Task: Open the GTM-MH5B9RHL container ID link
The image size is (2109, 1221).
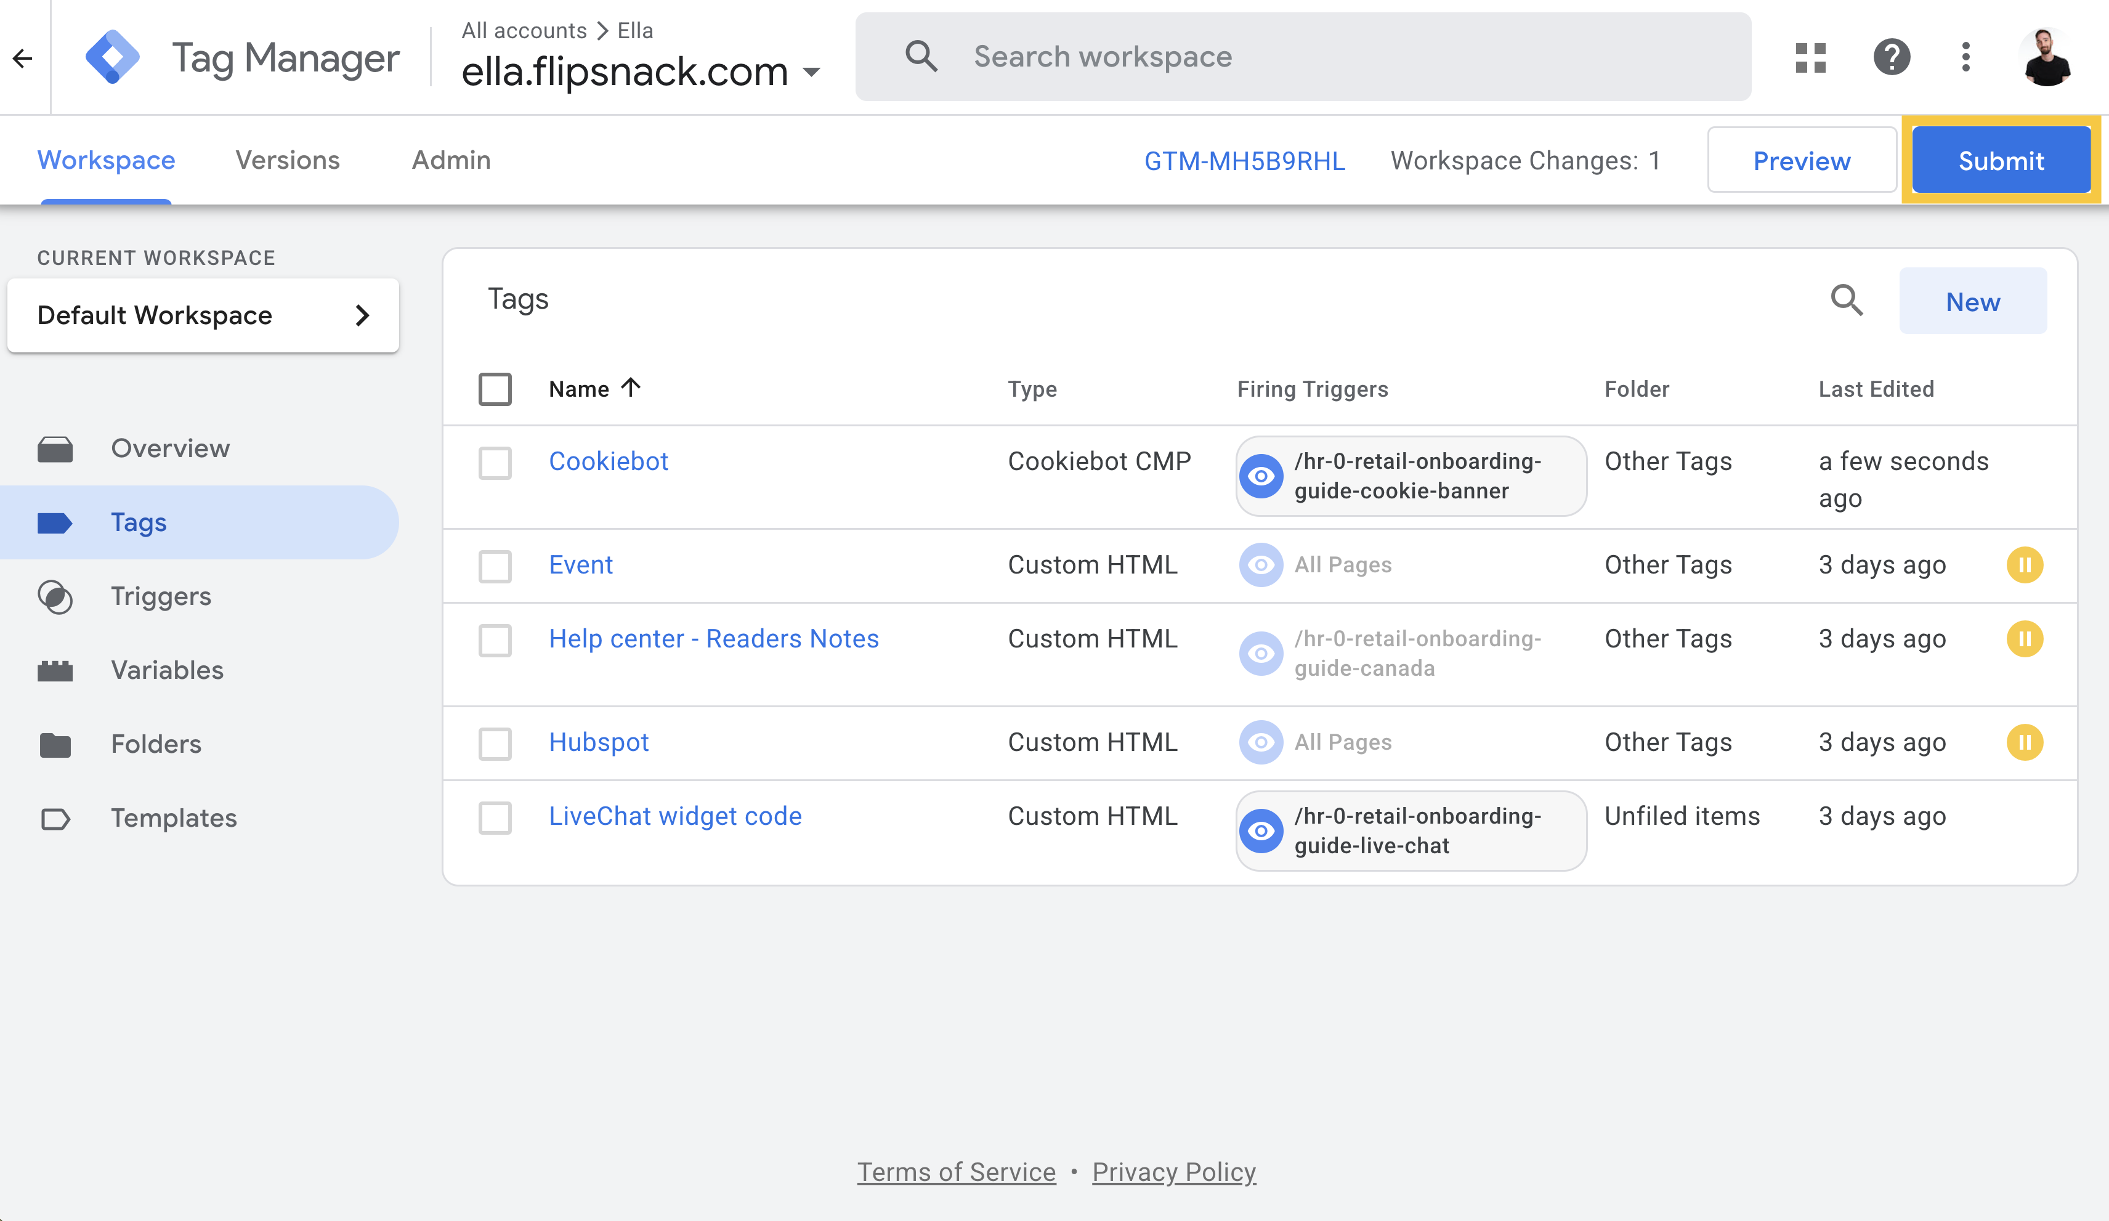Action: 1244,161
